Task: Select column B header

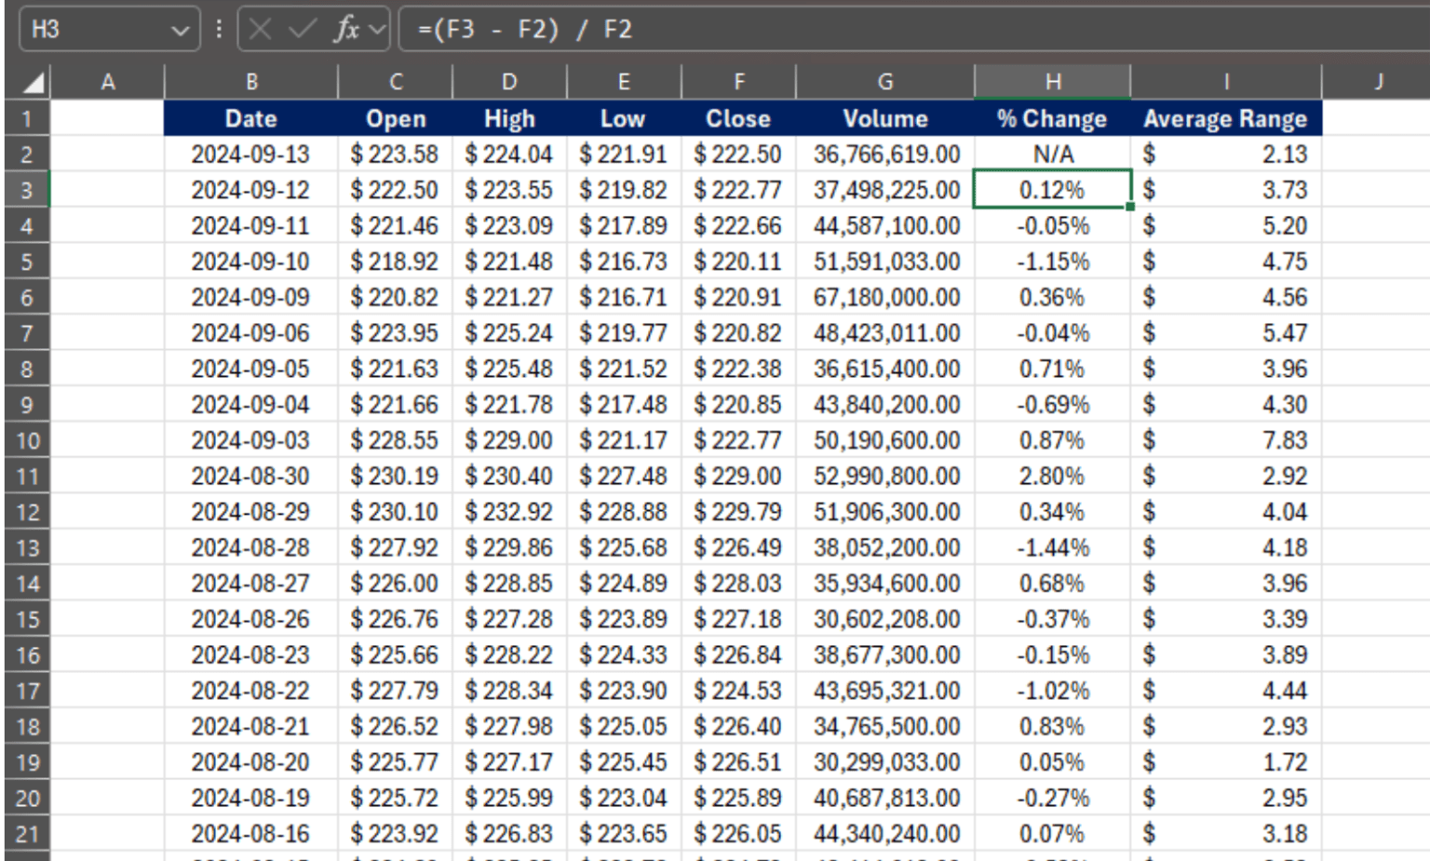Action: coord(251,81)
